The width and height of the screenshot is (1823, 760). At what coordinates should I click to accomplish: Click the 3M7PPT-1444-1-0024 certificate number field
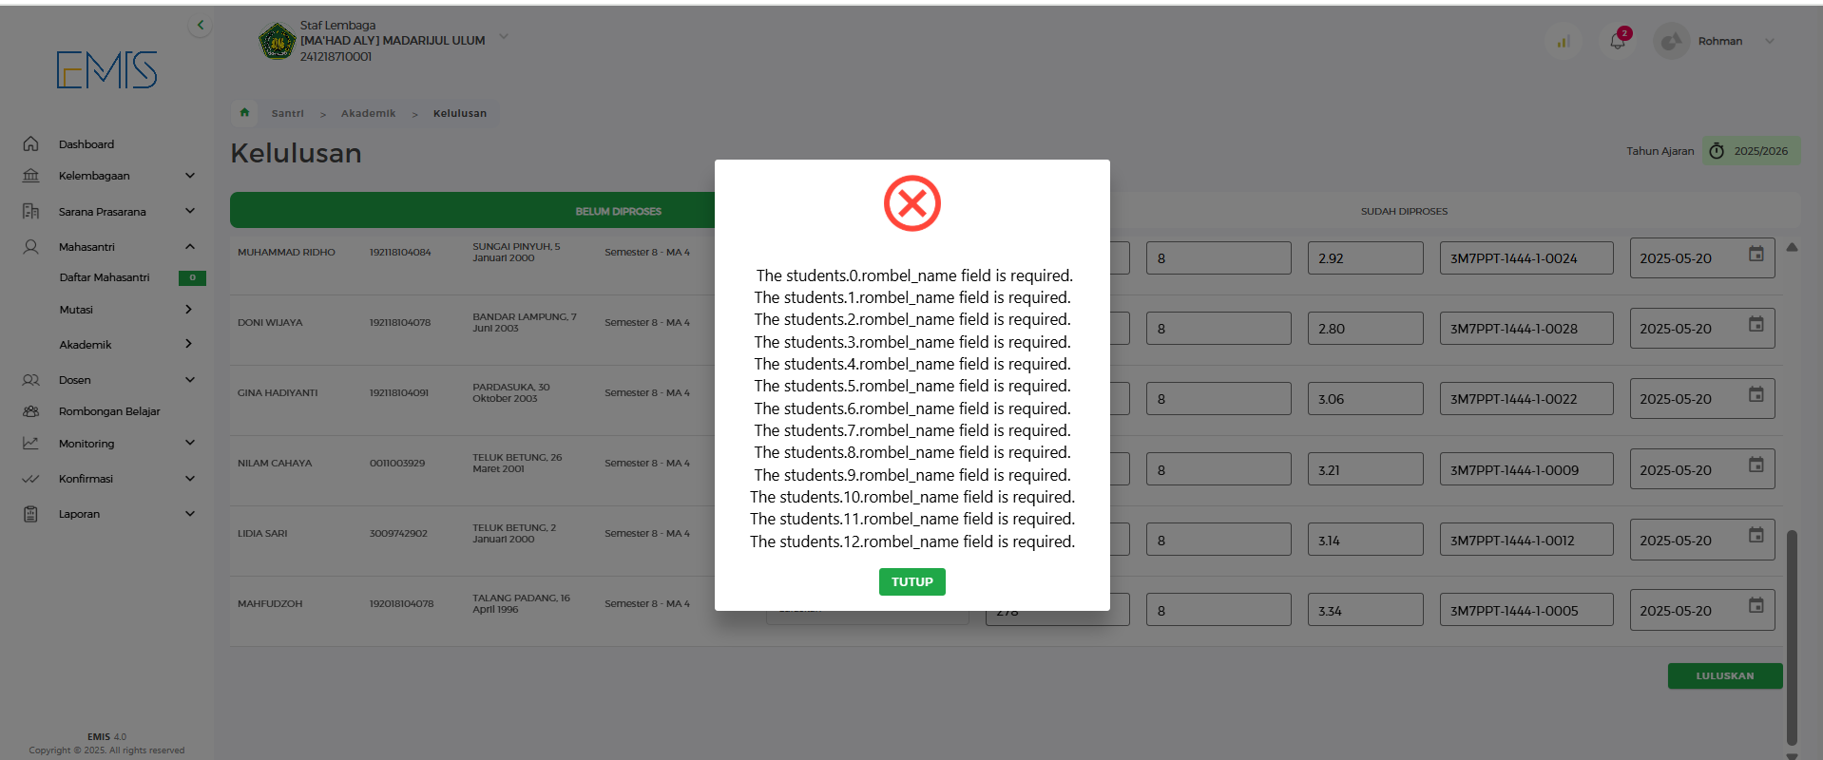(1526, 258)
